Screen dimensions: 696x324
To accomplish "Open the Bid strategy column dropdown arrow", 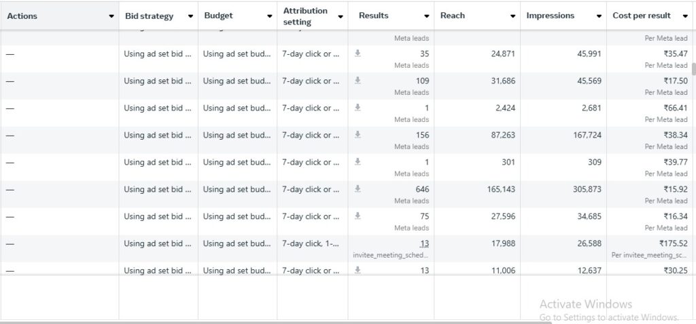I will pyautogui.click(x=190, y=16).
